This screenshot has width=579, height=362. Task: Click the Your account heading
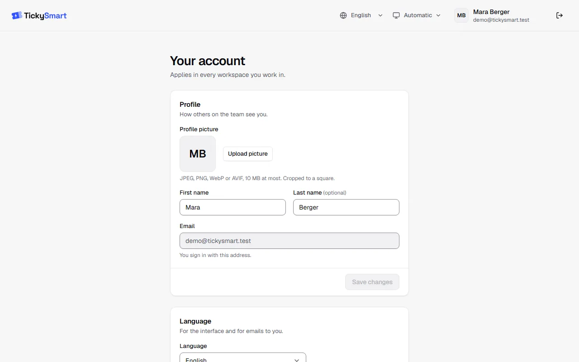(x=208, y=61)
